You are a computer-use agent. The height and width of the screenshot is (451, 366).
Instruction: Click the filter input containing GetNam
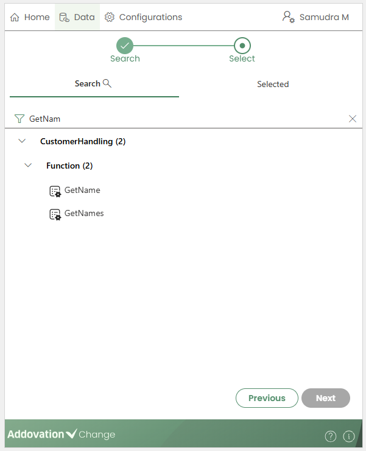click(183, 119)
